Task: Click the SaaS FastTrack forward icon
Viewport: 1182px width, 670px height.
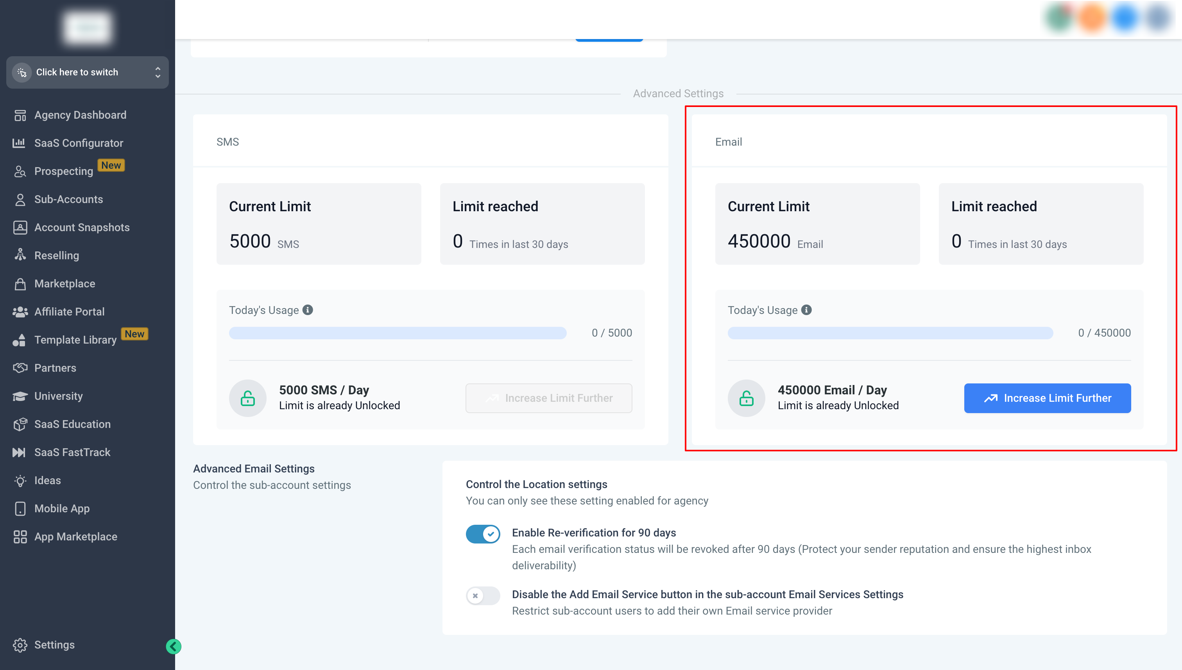Action: (x=19, y=453)
